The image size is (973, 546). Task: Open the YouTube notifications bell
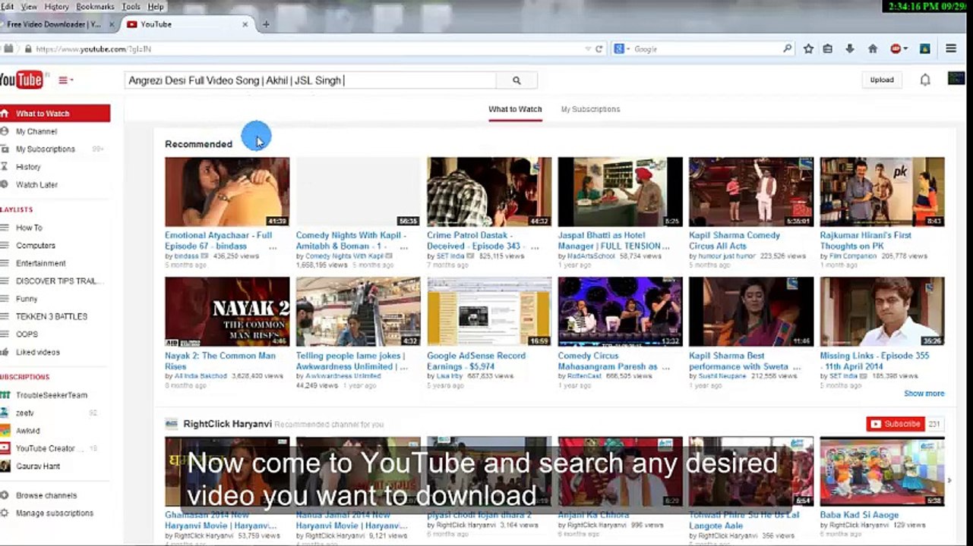pos(925,80)
